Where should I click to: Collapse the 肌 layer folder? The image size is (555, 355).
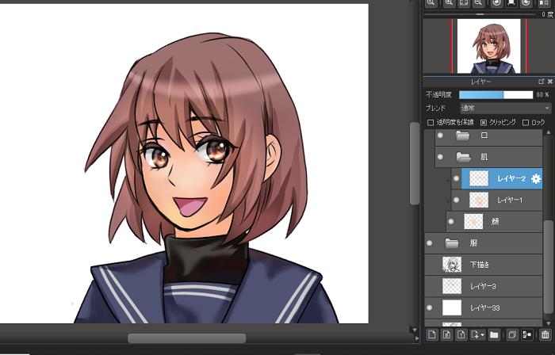point(464,157)
